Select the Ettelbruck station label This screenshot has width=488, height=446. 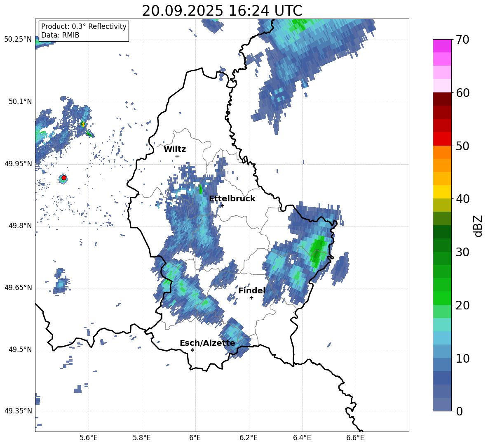click(232, 199)
